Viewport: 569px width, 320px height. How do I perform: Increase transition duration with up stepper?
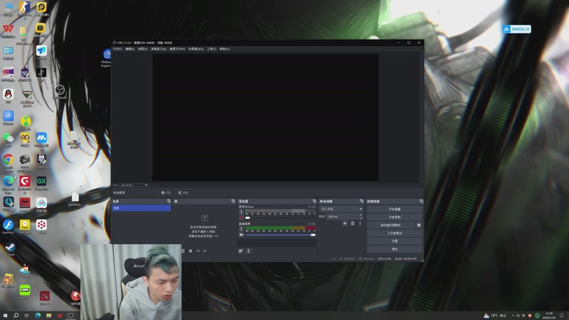click(x=361, y=215)
